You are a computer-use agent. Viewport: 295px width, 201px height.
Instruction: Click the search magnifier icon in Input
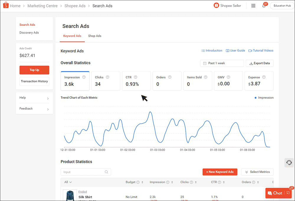pyautogui.click(x=106, y=172)
